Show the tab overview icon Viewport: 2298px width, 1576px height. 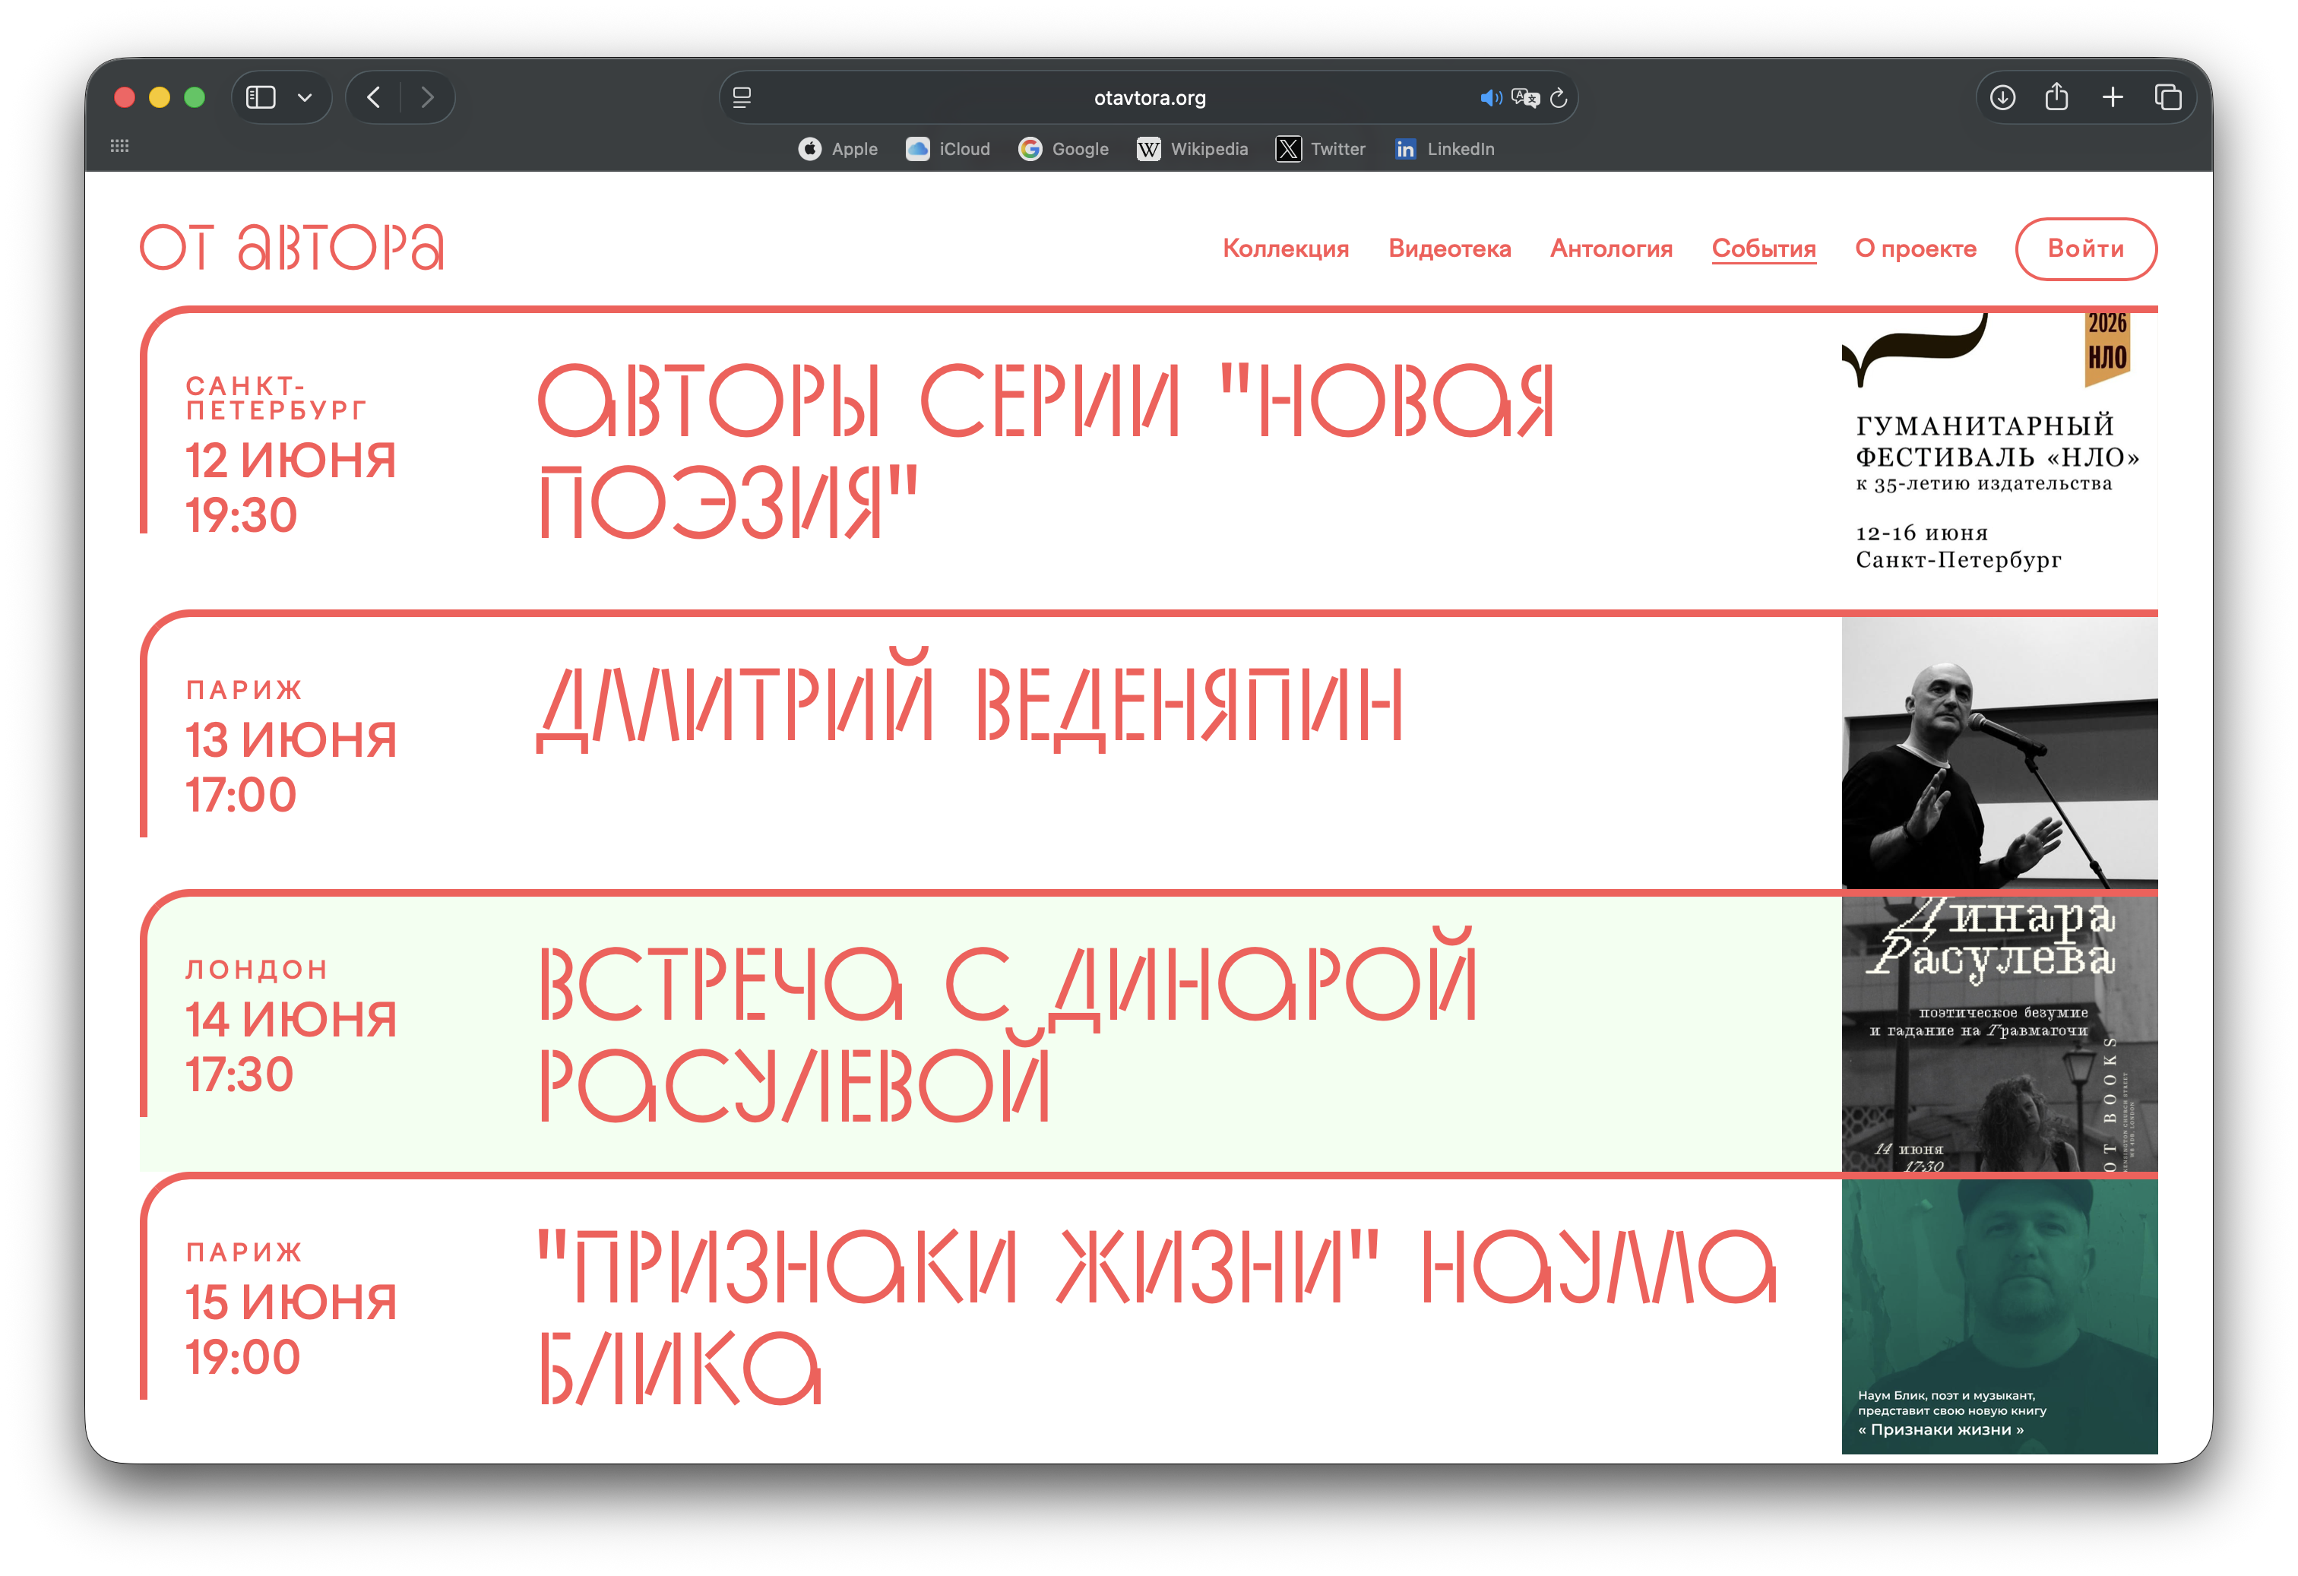(x=2167, y=97)
